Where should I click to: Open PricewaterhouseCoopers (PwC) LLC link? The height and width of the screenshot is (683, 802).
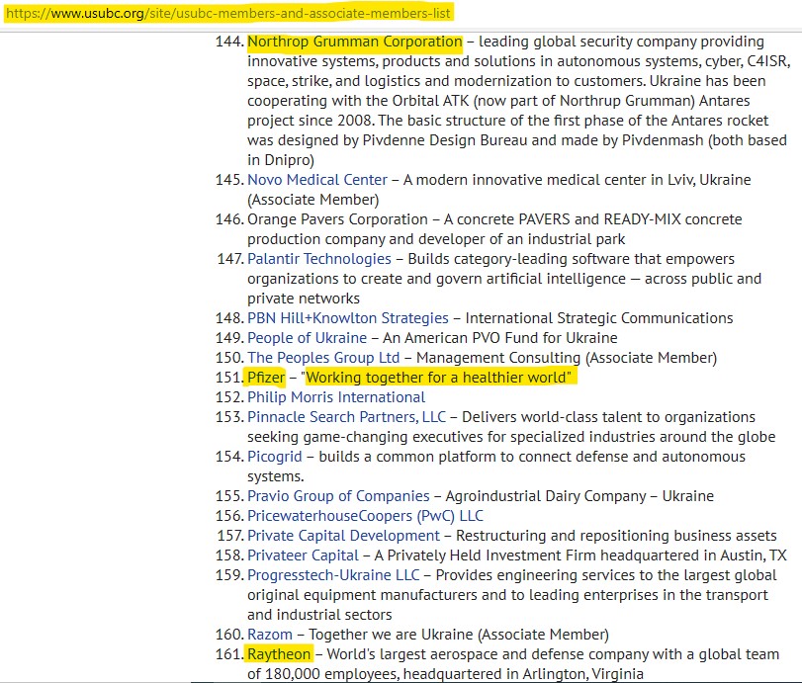pos(365,516)
